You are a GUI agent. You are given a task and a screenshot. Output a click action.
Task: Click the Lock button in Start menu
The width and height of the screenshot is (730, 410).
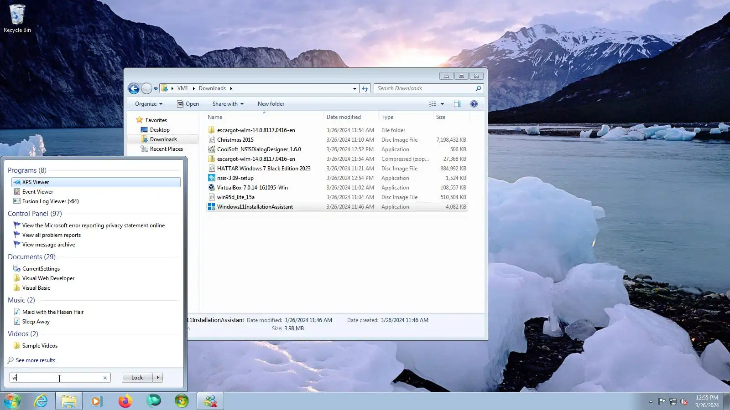click(x=137, y=378)
